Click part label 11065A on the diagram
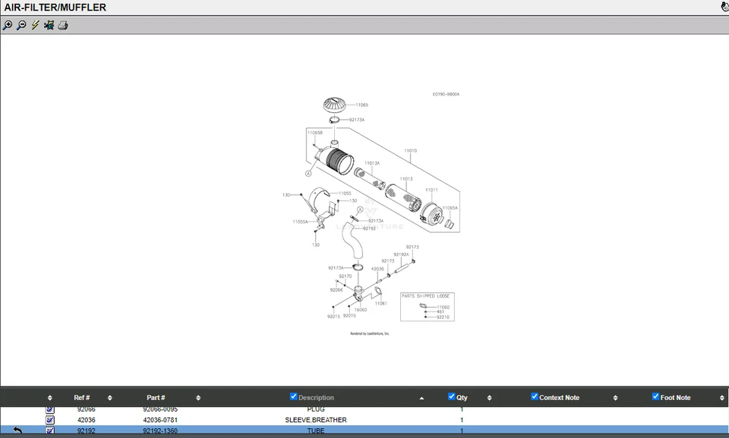Viewport: 729px width, 438px height. coord(450,208)
